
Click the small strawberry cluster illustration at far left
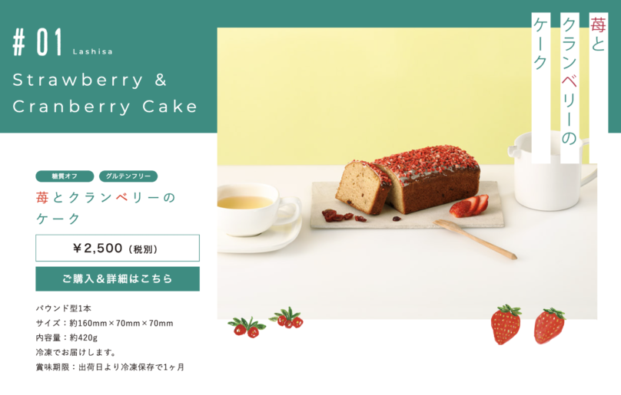(247, 327)
